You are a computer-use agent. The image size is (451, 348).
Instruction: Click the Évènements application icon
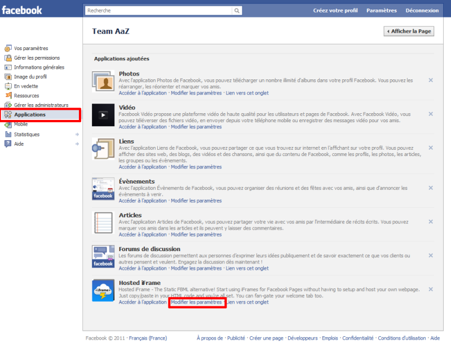(103, 189)
